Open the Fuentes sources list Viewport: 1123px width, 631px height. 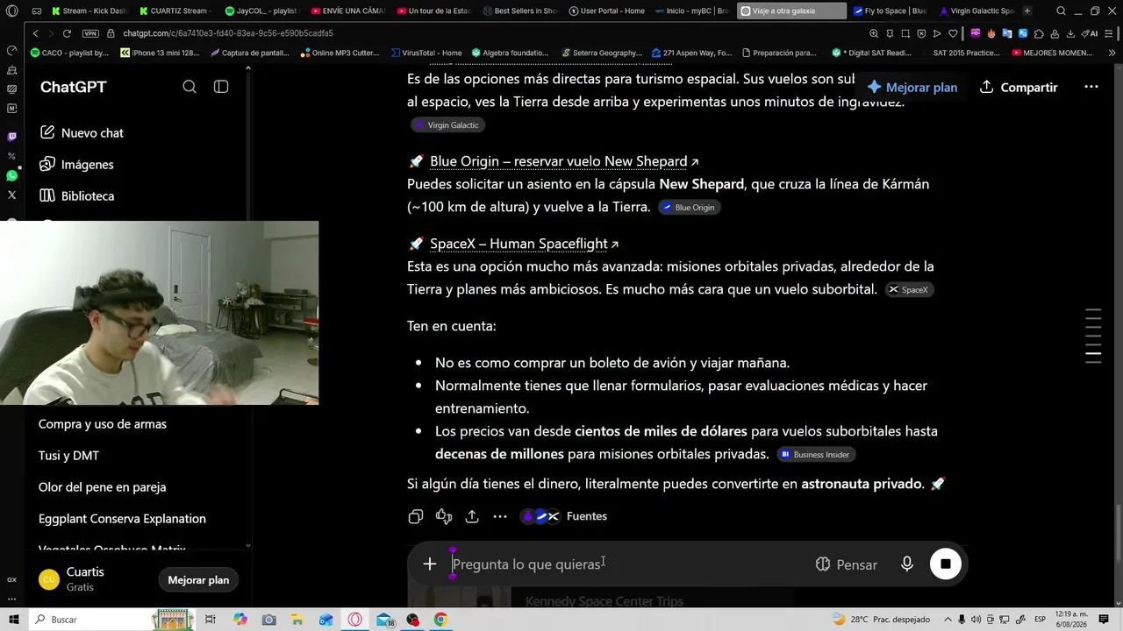pyautogui.click(x=565, y=517)
